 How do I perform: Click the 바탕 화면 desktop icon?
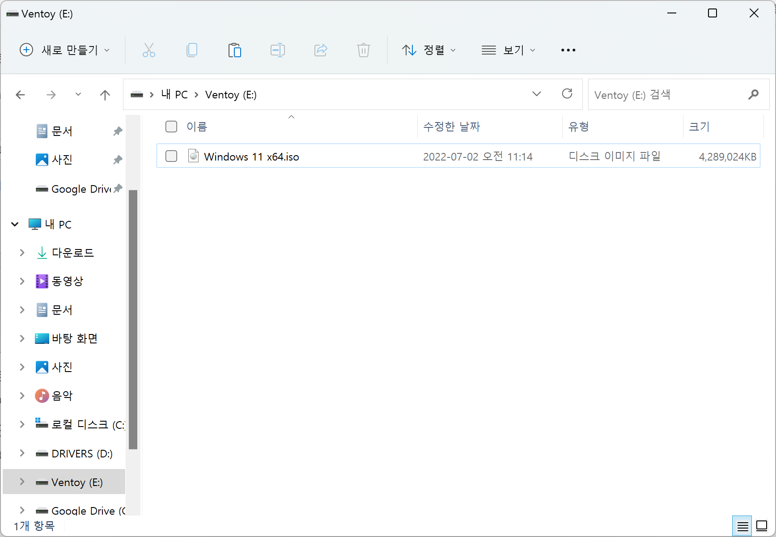[x=42, y=338]
